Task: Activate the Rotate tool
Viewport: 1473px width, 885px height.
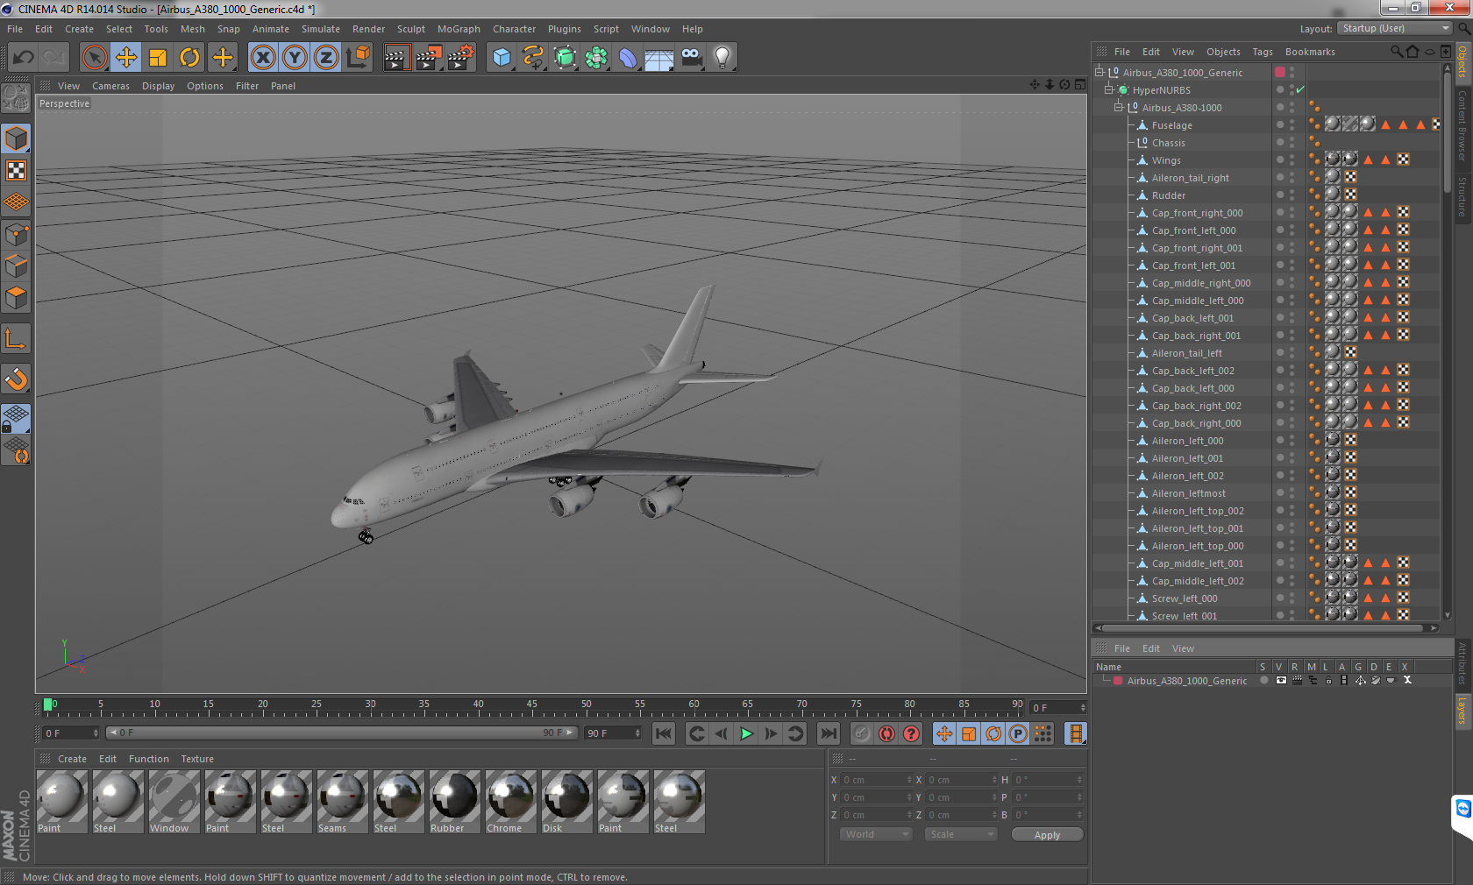Action: (x=189, y=58)
